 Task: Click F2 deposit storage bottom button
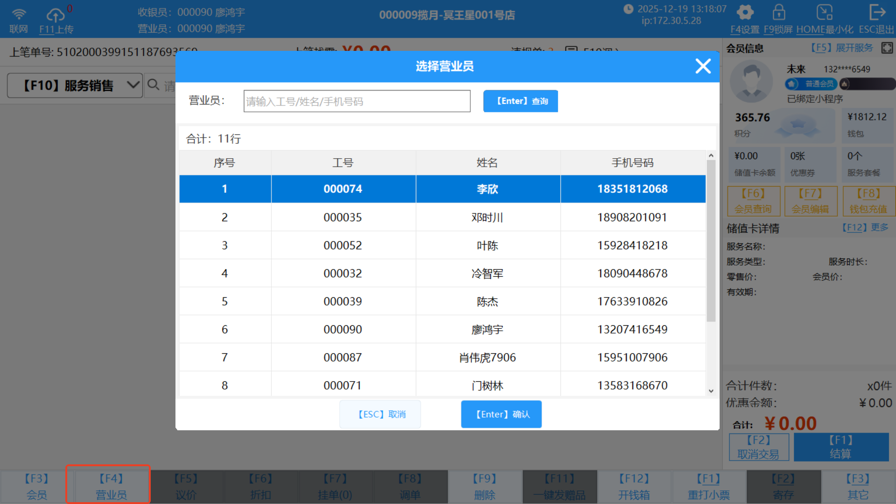pos(784,487)
